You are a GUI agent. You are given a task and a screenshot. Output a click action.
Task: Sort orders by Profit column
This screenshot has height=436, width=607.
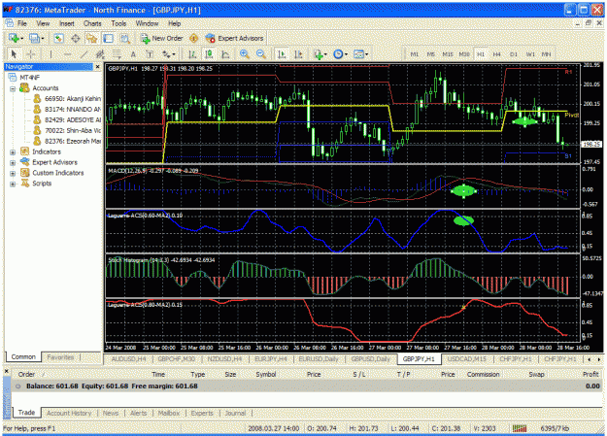click(590, 374)
